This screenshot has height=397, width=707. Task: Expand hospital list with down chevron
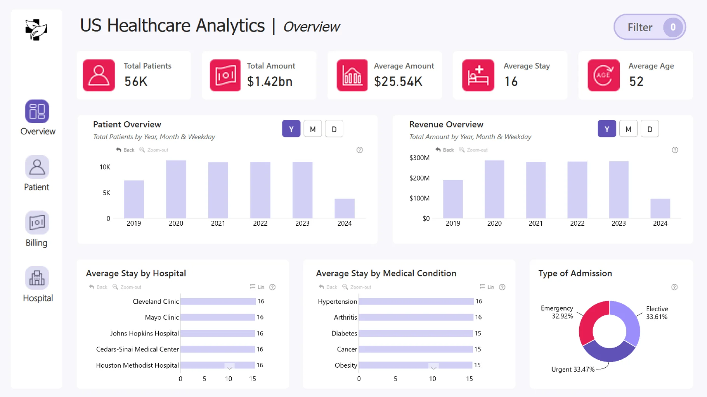pos(229,367)
